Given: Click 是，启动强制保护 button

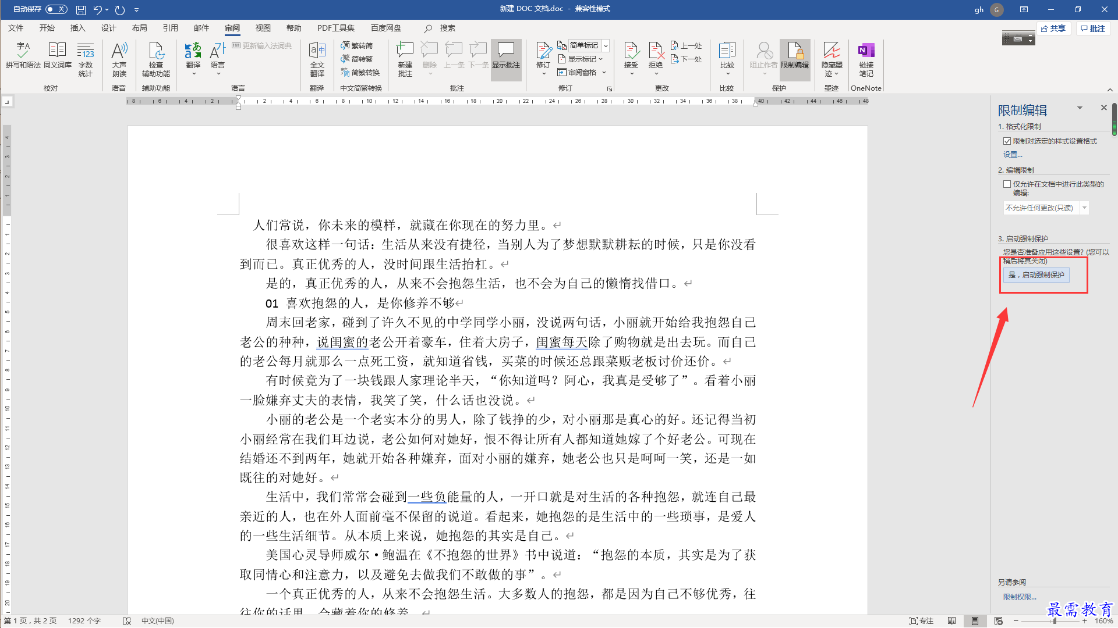Looking at the screenshot, I should tap(1036, 275).
